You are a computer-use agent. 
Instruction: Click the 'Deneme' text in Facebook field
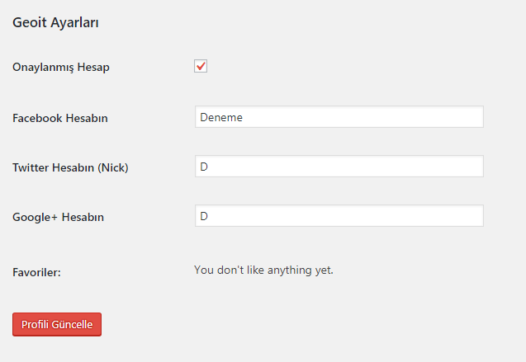pos(220,117)
